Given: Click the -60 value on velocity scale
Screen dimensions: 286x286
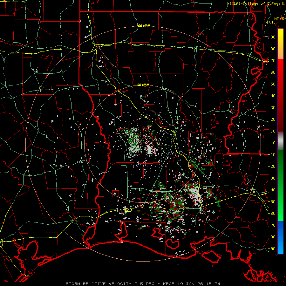Looking at the screenshot, I should (x=272, y=214).
